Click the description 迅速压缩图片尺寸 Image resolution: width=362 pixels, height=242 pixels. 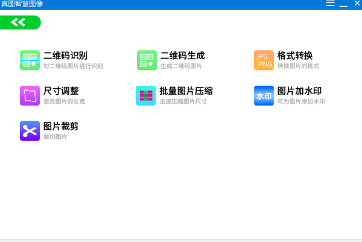click(183, 101)
